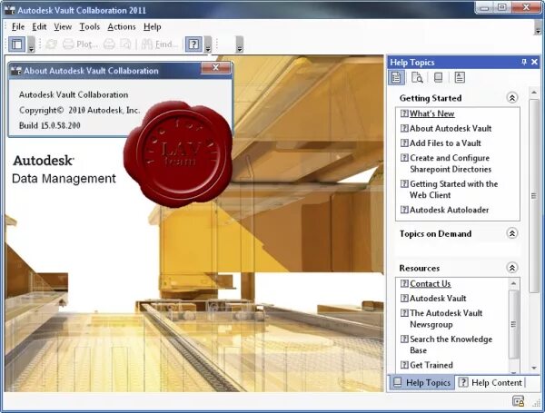Screen dimensions: 545x413
Task: Click the Plot printer icon
Action: 68,44
